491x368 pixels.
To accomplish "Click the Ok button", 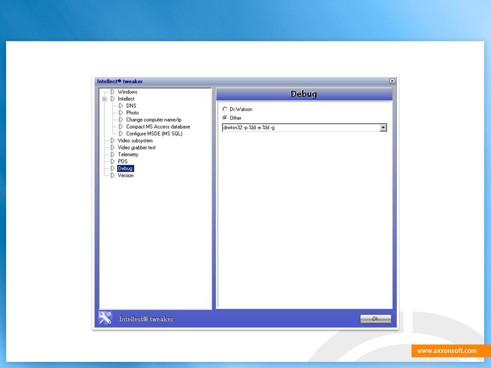I will (375, 319).
